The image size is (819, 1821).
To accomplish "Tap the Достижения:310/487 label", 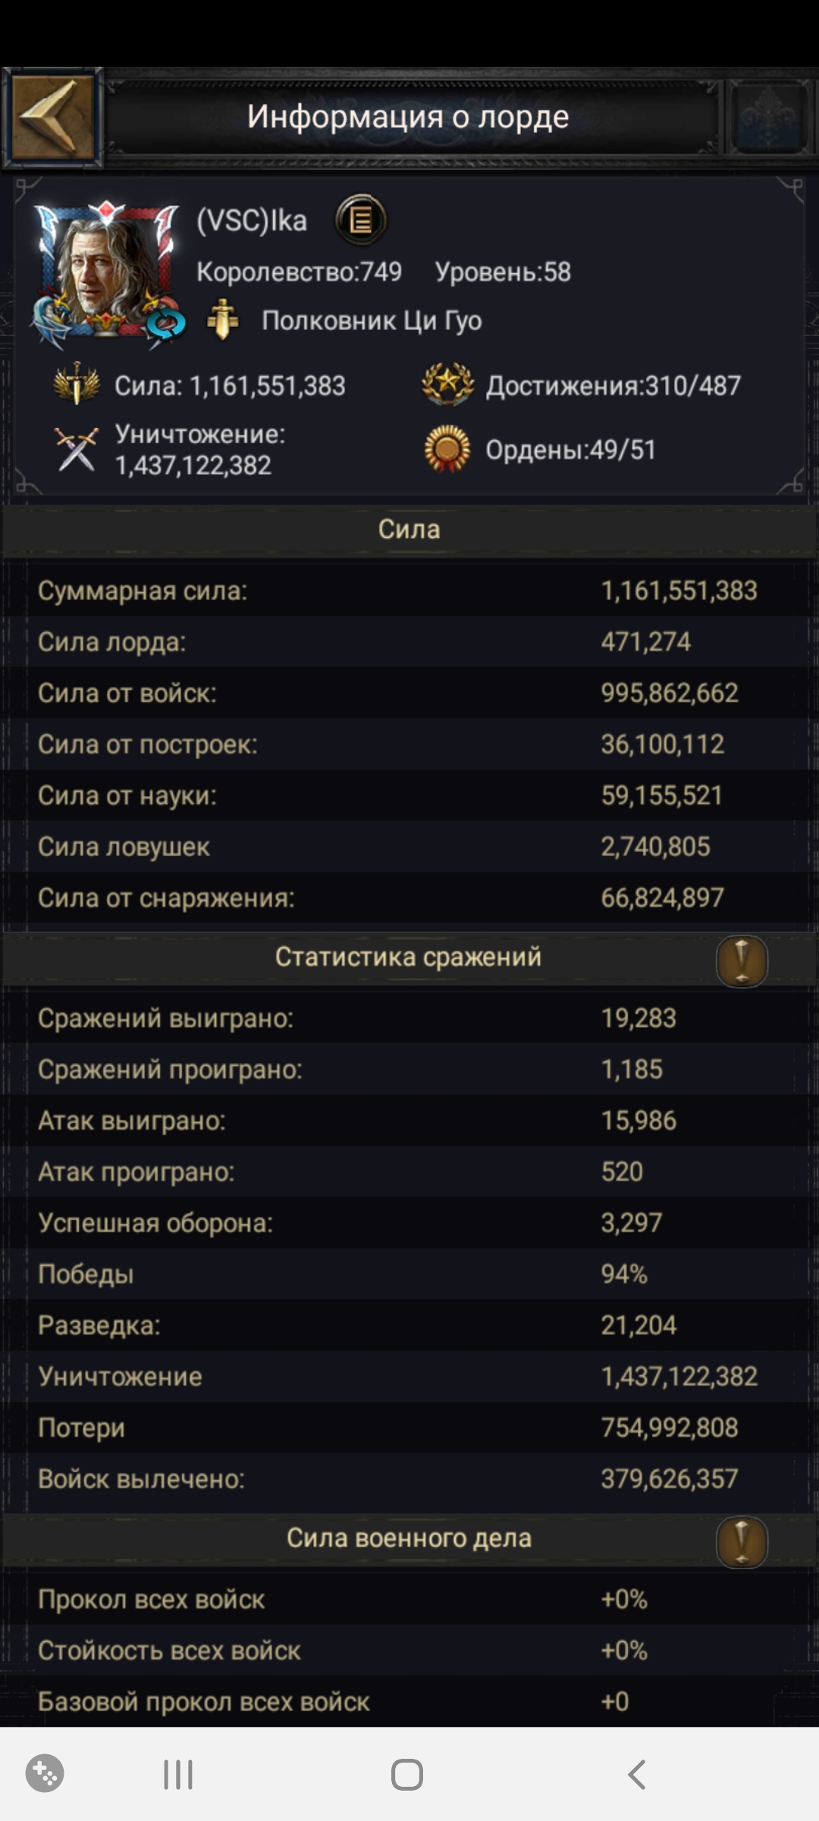I will 613,386.
